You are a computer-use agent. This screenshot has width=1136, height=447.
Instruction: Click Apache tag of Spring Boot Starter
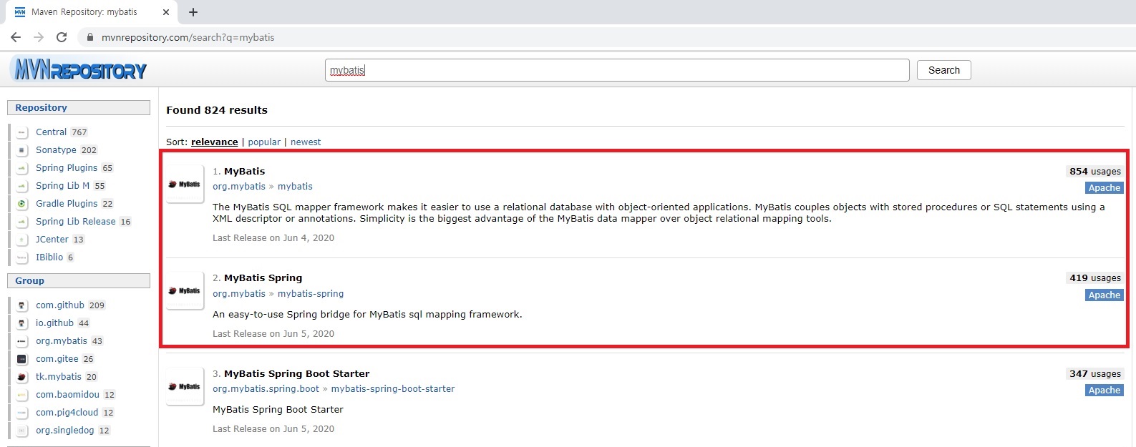(x=1105, y=390)
